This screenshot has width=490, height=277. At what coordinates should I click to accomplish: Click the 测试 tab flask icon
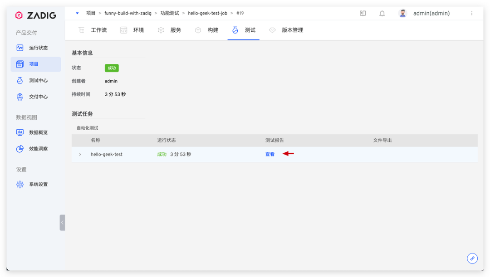(x=235, y=30)
